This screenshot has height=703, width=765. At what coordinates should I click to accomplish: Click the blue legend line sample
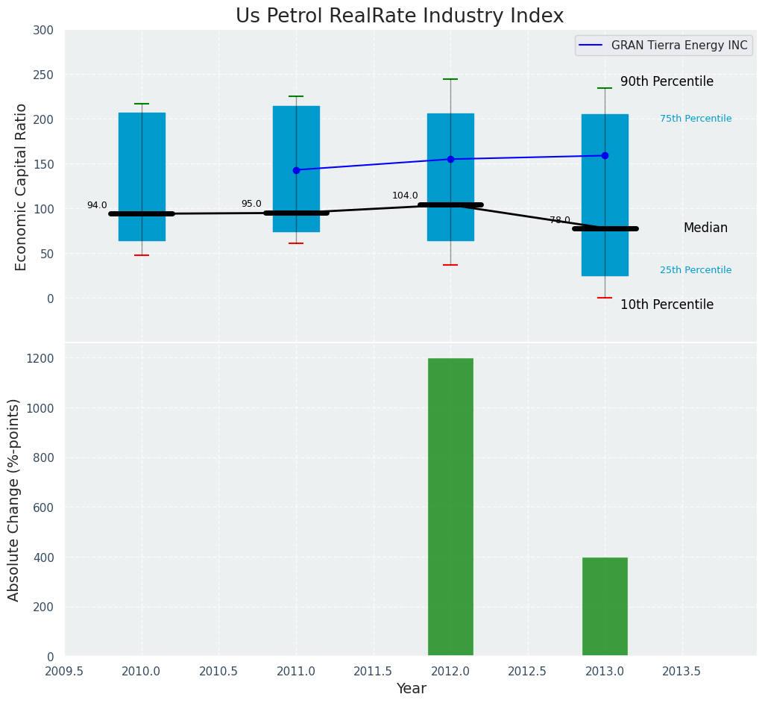pos(593,46)
